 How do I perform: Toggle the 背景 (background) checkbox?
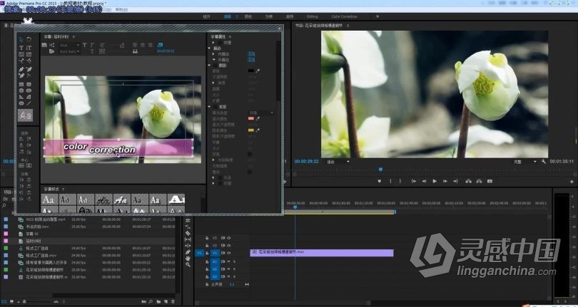coord(216,107)
